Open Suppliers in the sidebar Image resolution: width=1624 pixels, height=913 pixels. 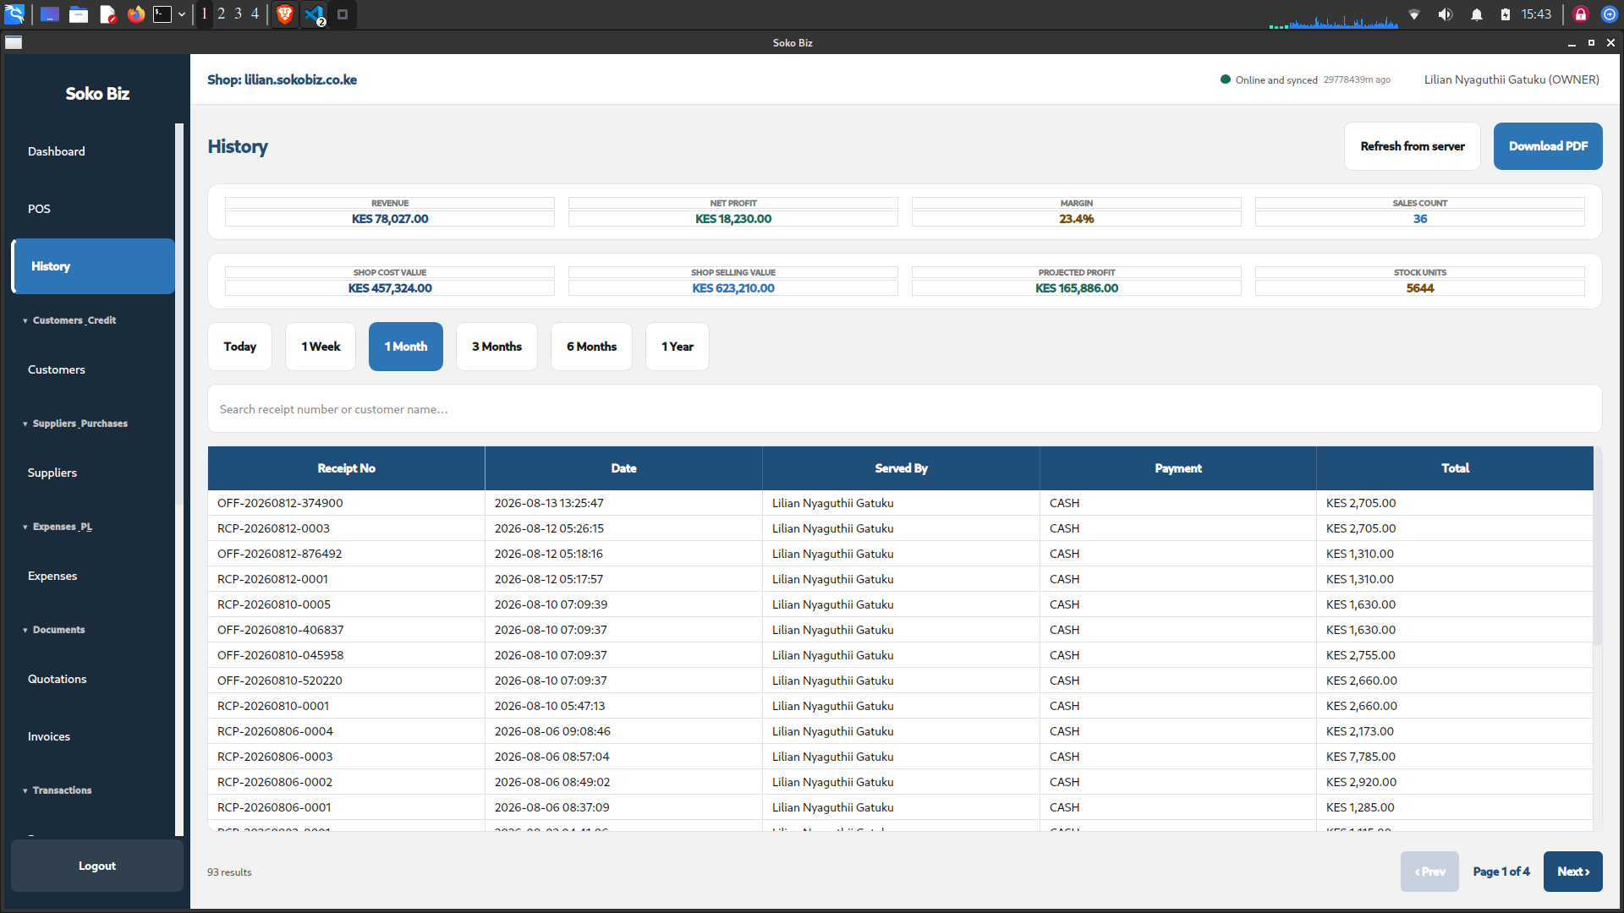(x=93, y=473)
